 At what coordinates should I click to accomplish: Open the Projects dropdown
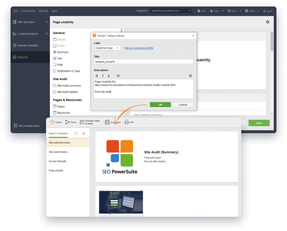(171, 11)
